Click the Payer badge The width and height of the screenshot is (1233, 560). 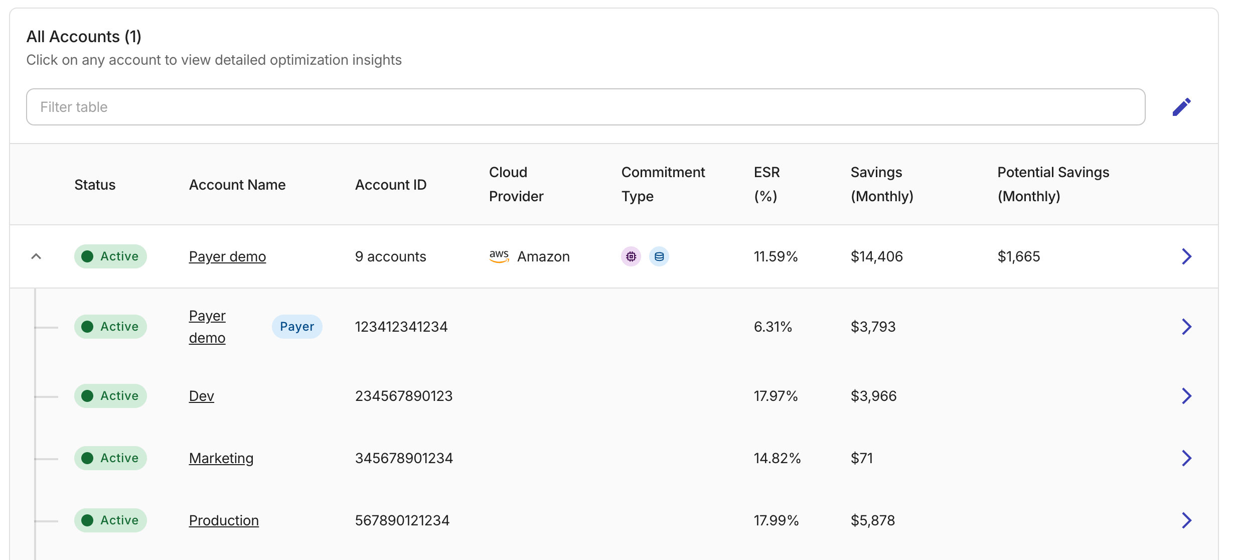coord(297,327)
